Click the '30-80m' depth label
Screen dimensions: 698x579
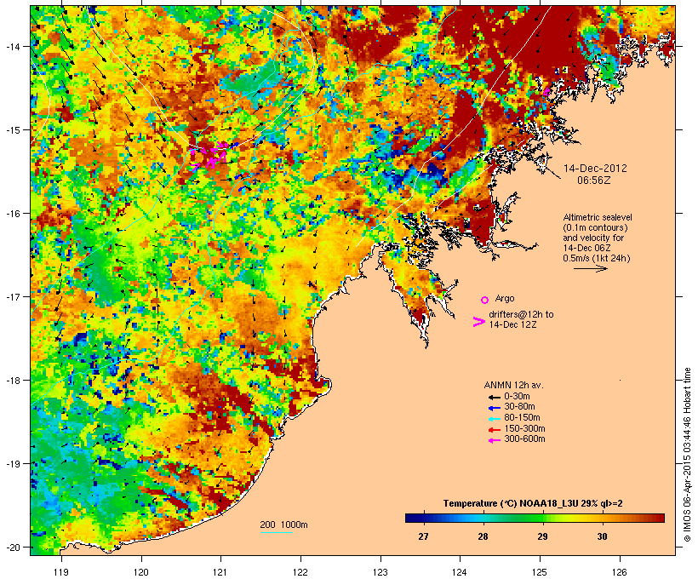coord(519,407)
